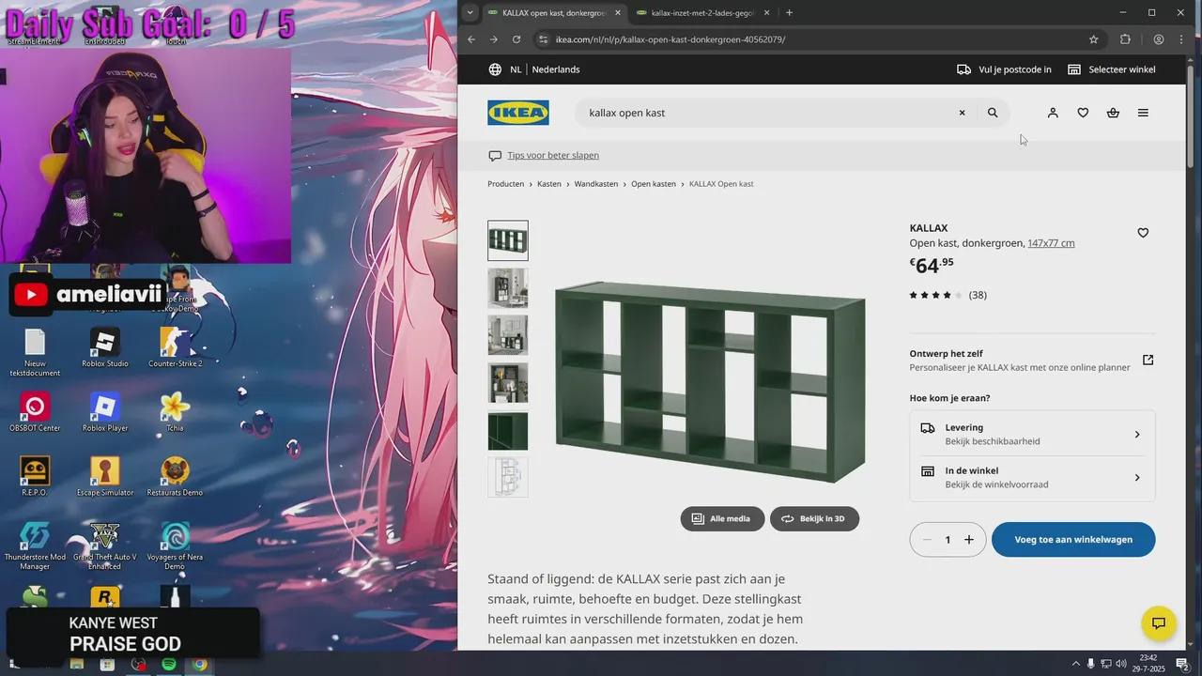Switch to the kallax-inzet-met-2-lades tab
Viewport: 1202px width, 676px height.
click(x=702, y=13)
